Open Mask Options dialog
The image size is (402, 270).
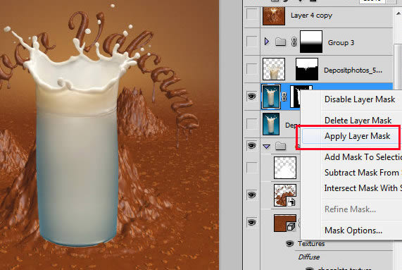(x=353, y=231)
